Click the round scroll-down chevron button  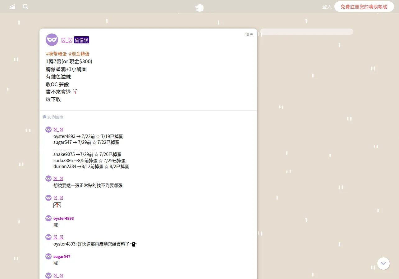[383, 263]
